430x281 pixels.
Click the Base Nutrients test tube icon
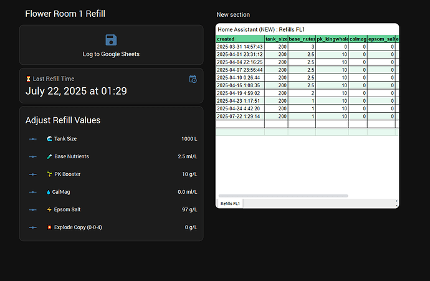[49, 156]
